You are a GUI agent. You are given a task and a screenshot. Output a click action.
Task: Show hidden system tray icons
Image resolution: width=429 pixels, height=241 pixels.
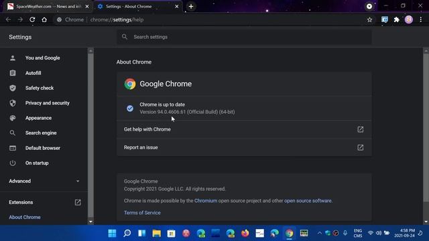[x=319, y=233]
